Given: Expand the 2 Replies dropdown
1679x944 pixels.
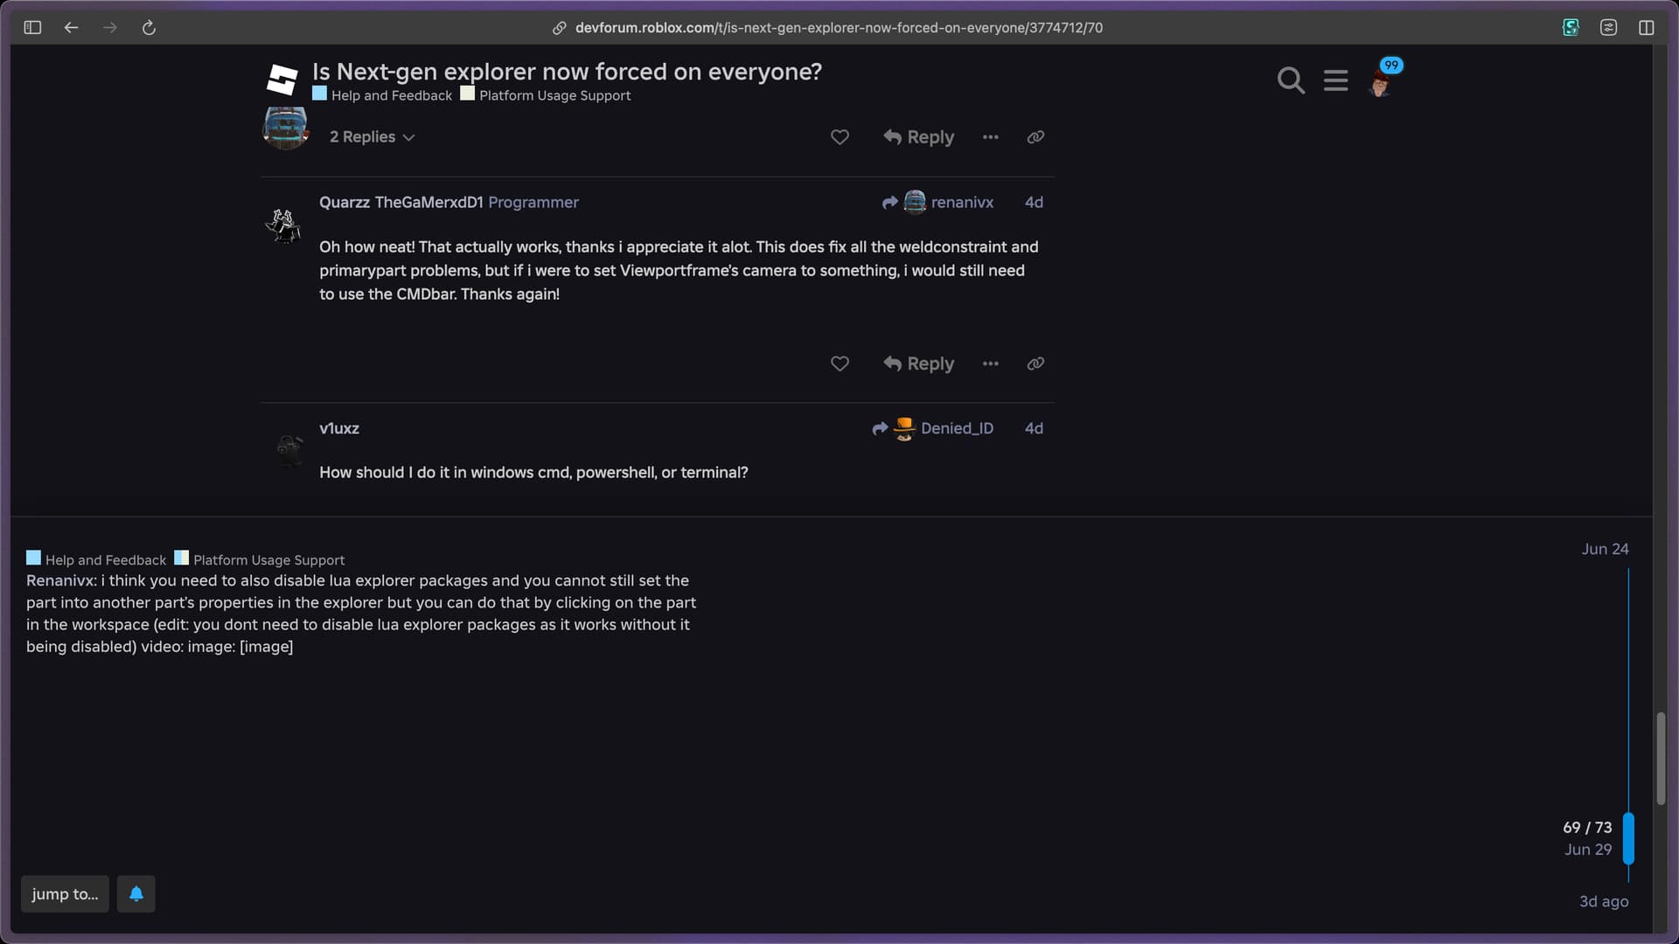Looking at the screenshot, I should [x=372, y=137].
